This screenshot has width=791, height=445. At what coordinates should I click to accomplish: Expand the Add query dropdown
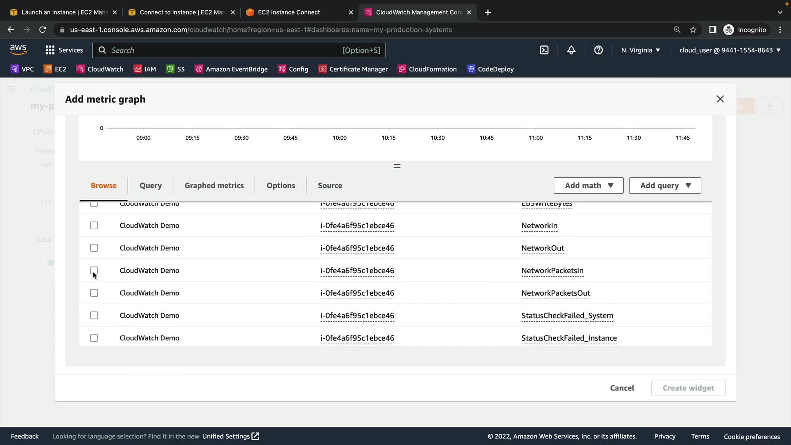coord(665,185)
